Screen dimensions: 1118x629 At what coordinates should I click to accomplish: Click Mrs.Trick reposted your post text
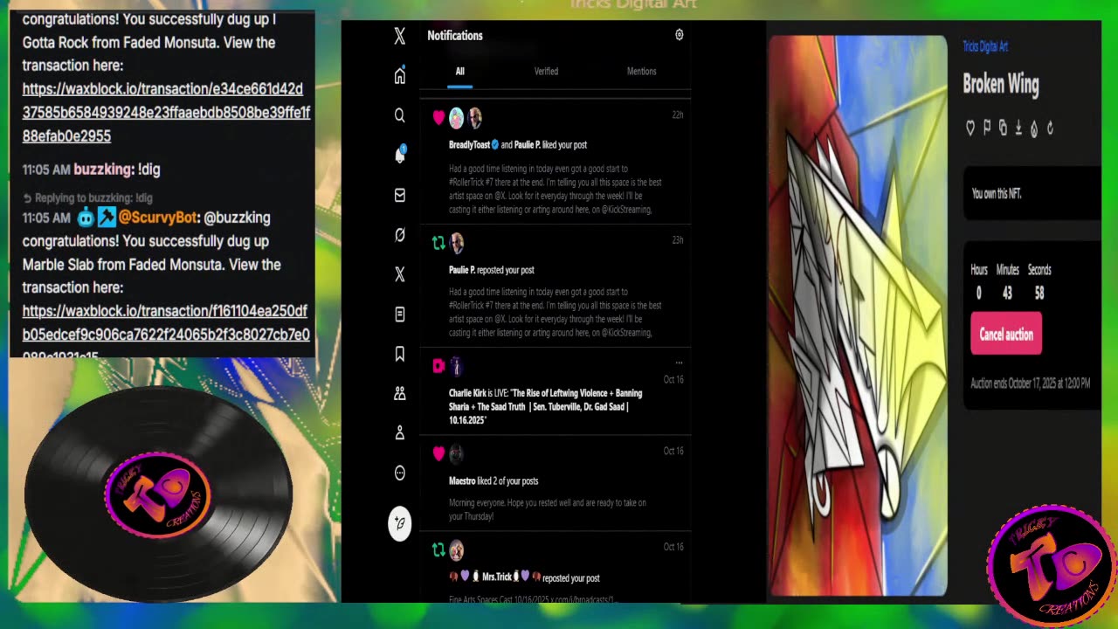click(524, 577)
